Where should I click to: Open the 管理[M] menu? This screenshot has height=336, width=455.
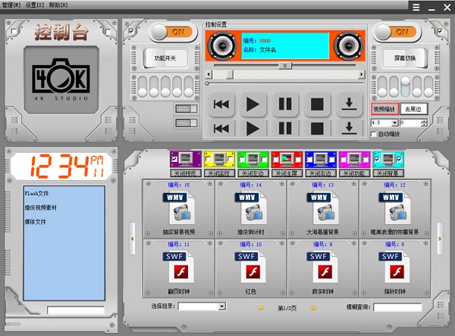pyautogui.click(x=11, y=5)
